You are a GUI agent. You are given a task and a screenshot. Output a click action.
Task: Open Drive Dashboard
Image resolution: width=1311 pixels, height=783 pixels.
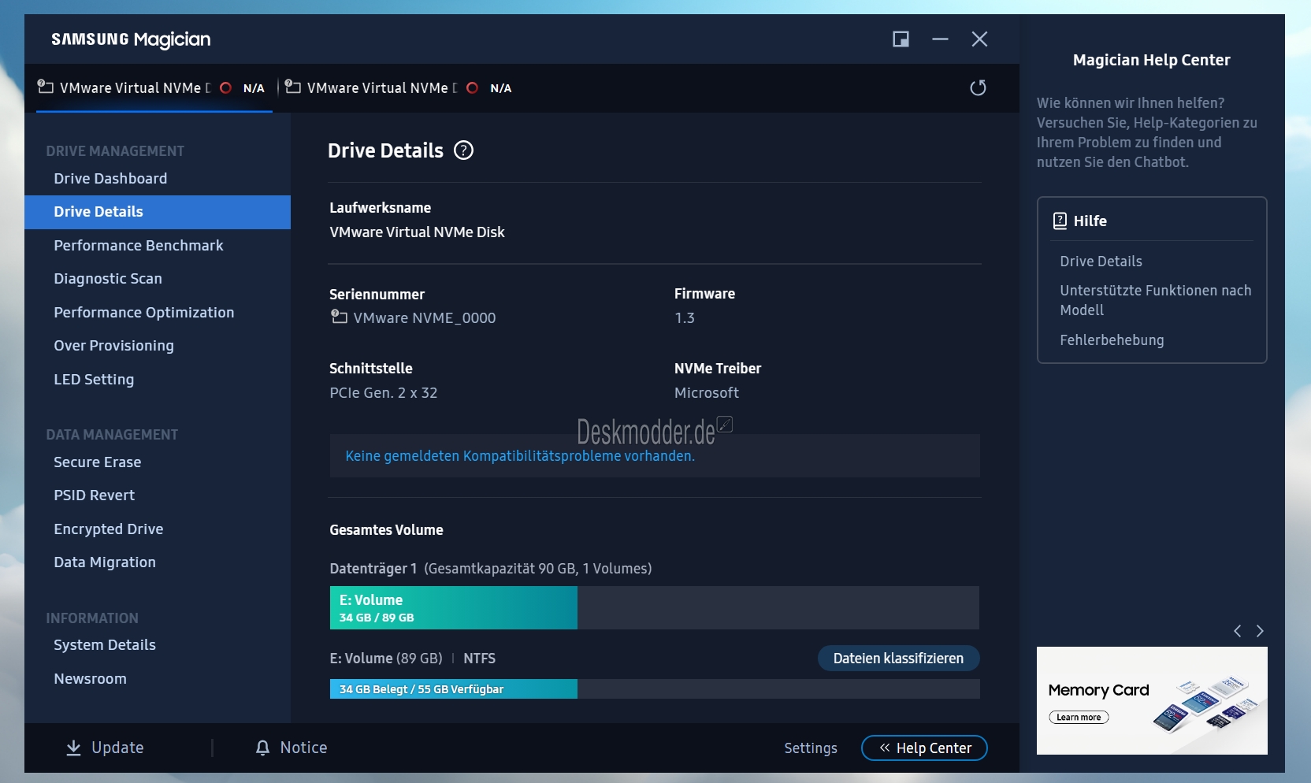[x=110, y=179]
